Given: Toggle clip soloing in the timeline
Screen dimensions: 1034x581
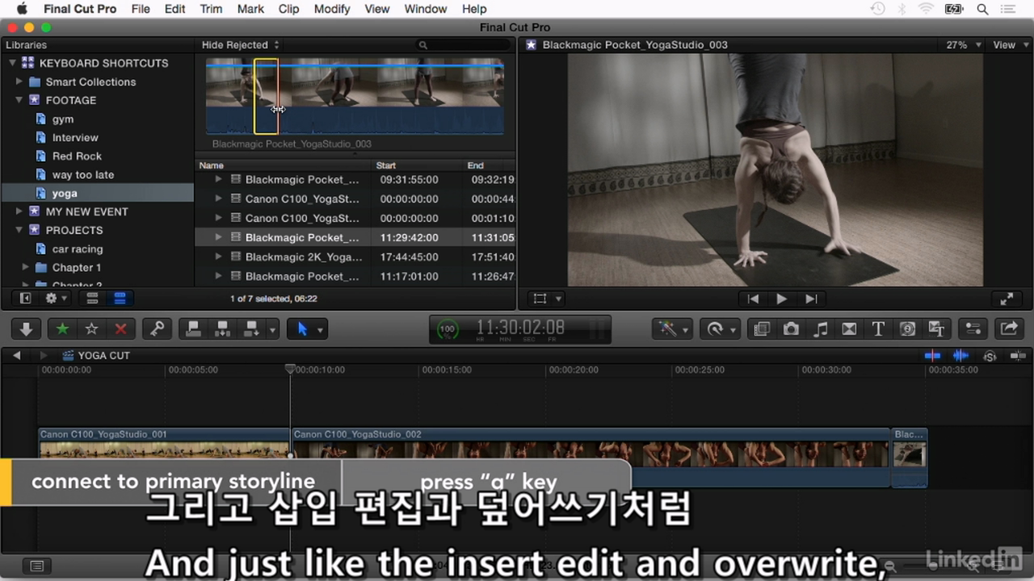Looking at the screenshot, I should click(990, 355).
